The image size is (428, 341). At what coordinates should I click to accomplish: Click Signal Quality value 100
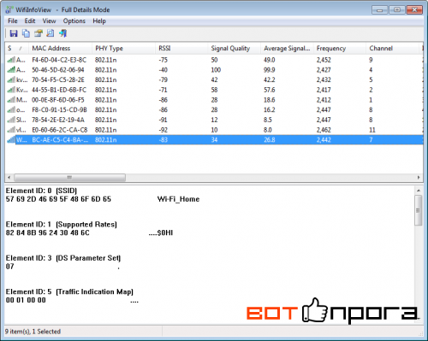click(216, 70)
